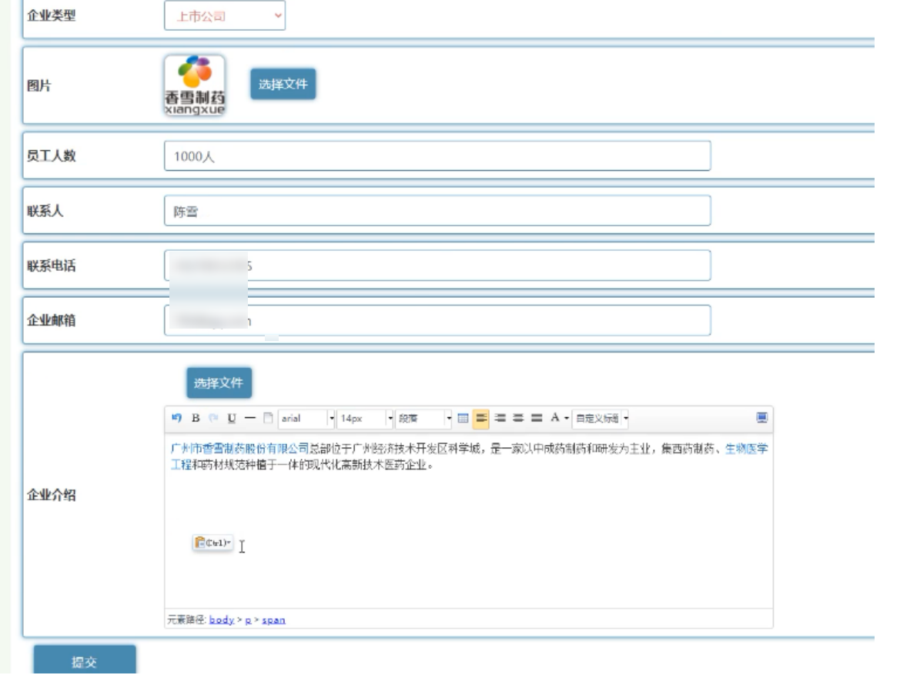Select the highlighted align left icon

pos(481,418)
